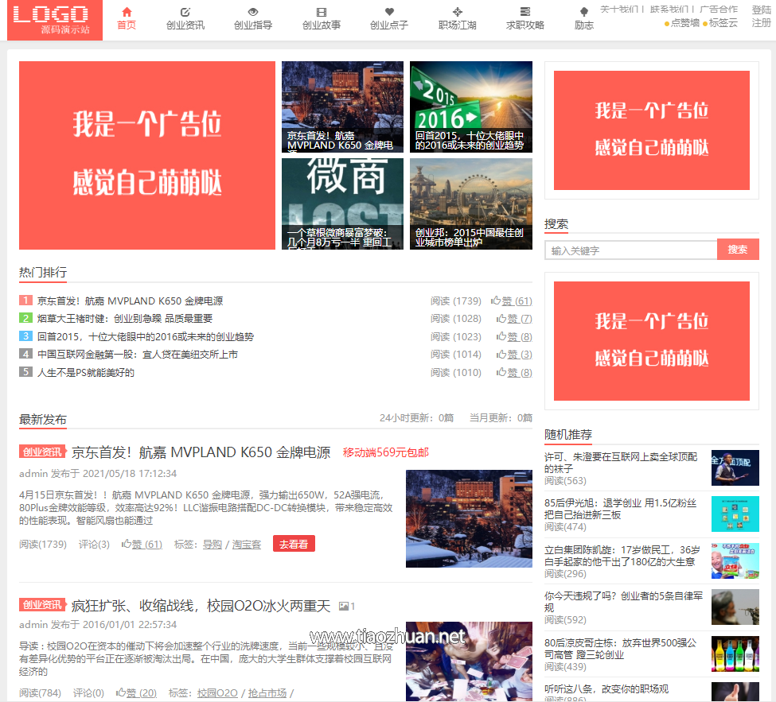Click the 登陆 login link

[x=761, y=10]
